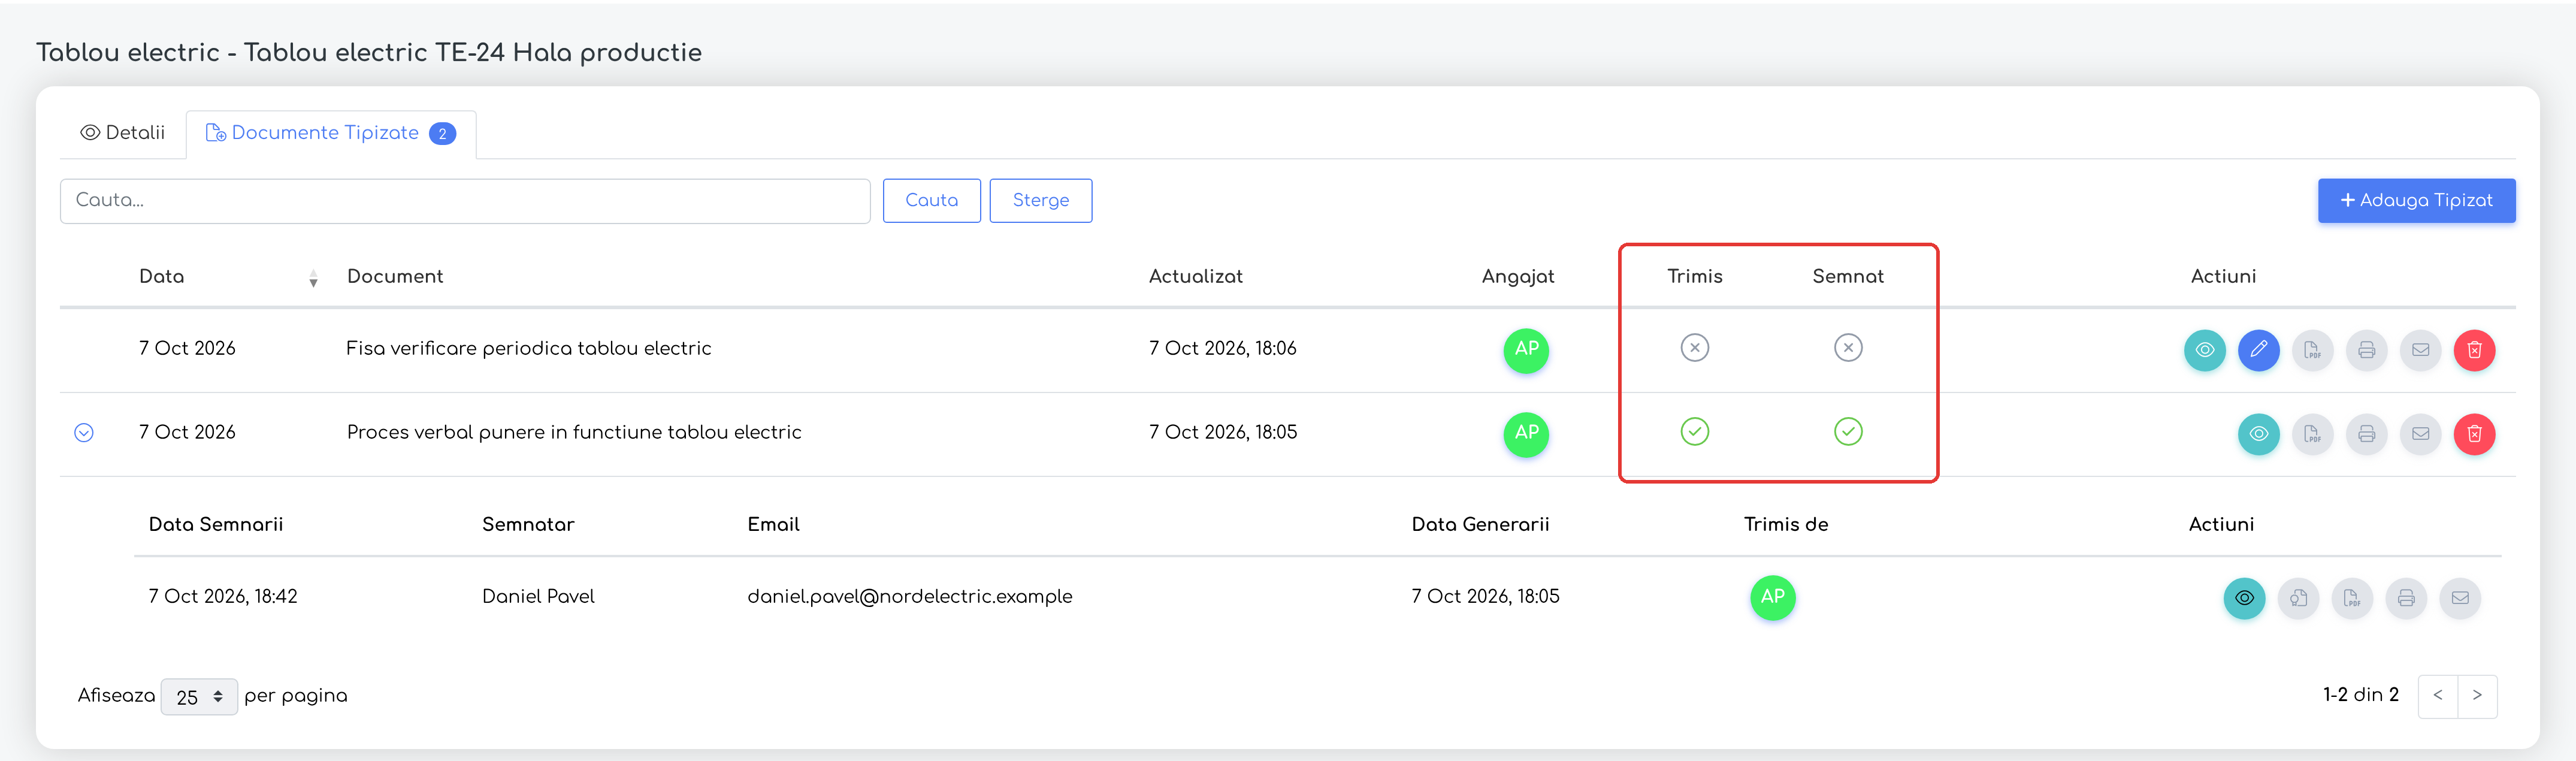This screenshot has width=2576, height=761.
Task: Focus the Cauta search input field
Action: coord(465,201)
